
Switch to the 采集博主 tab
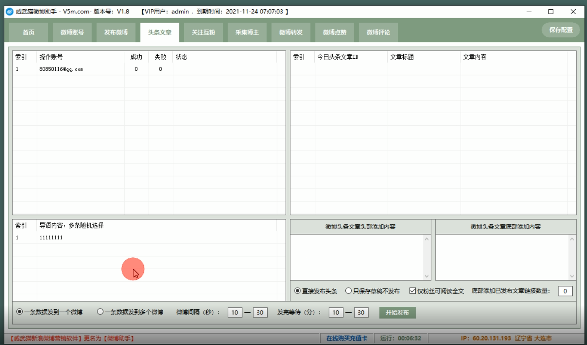coord(247,32)
